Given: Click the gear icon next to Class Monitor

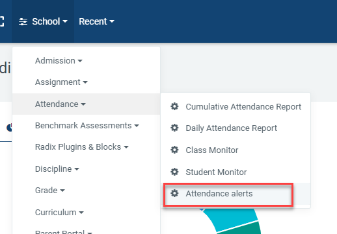Looking at the screenshot, I should point(174,150).
